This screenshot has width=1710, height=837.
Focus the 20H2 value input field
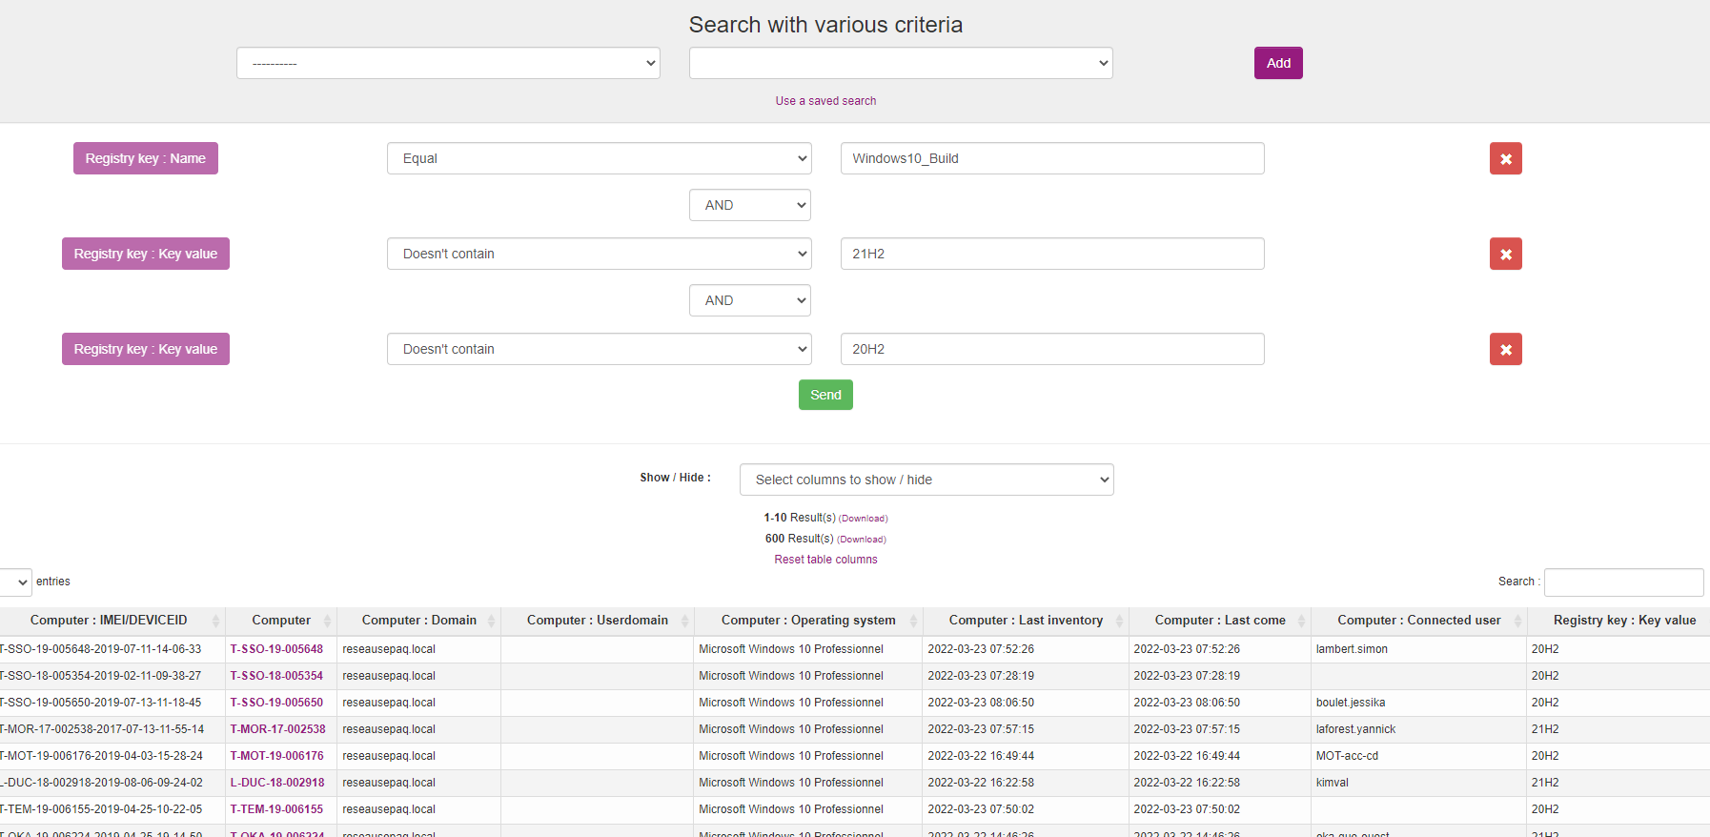point(1052,349)
